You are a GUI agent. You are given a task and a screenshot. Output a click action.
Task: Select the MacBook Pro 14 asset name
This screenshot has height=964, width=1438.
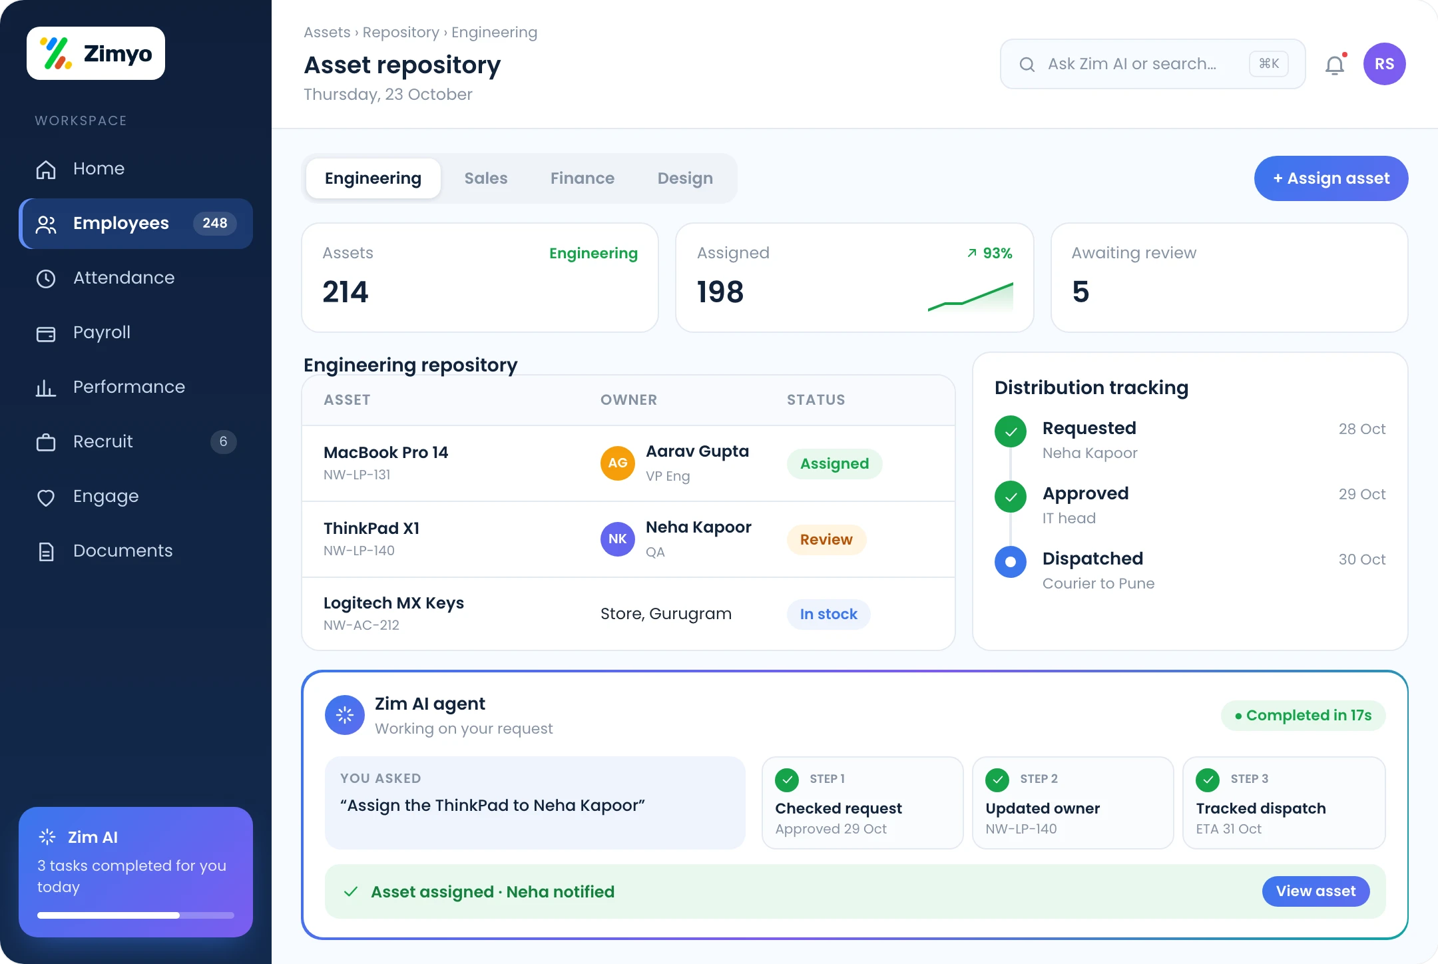coord(385,453)
